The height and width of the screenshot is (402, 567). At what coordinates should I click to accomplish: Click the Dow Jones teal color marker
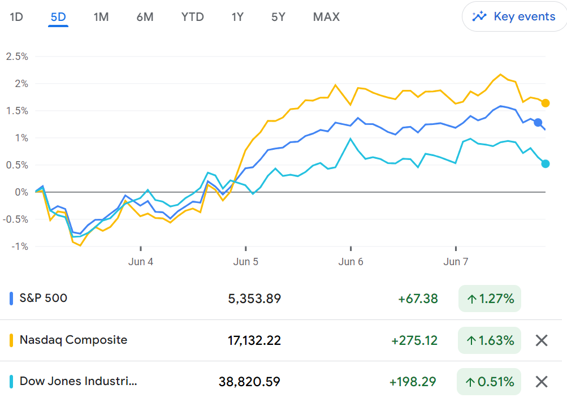(x=11, y=382)
